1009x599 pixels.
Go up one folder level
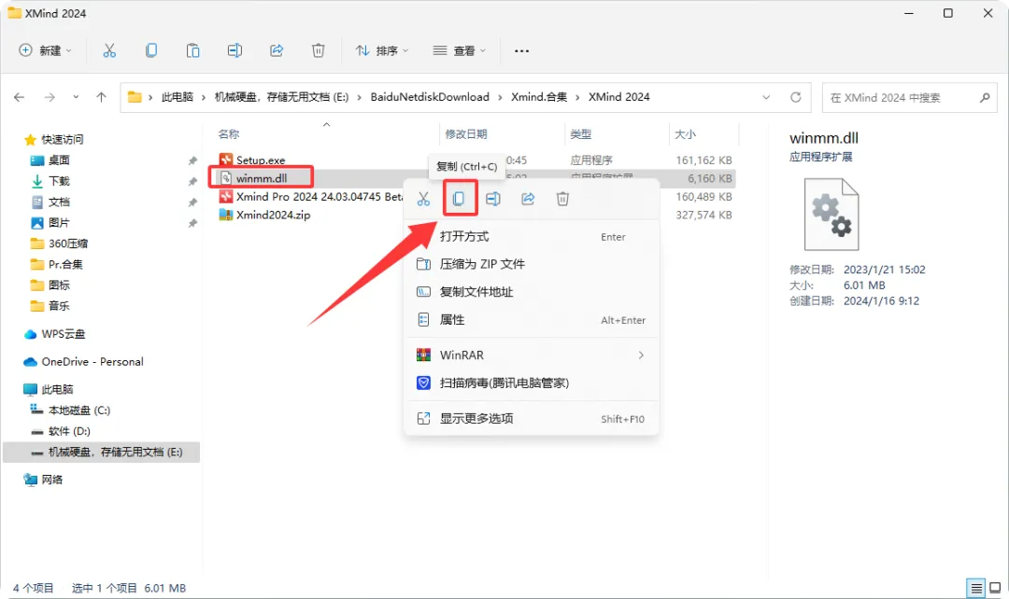tap(101, 97)
